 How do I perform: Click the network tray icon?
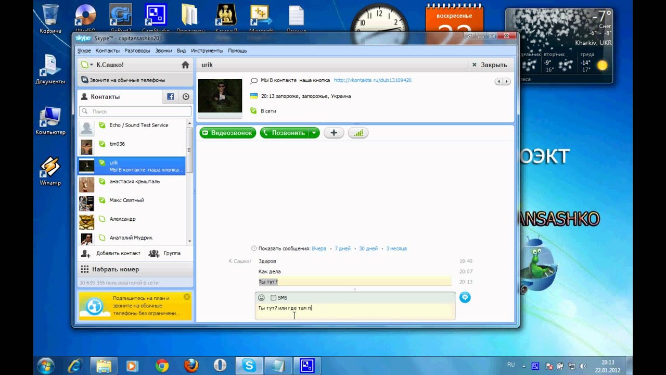tap(572, 366)
